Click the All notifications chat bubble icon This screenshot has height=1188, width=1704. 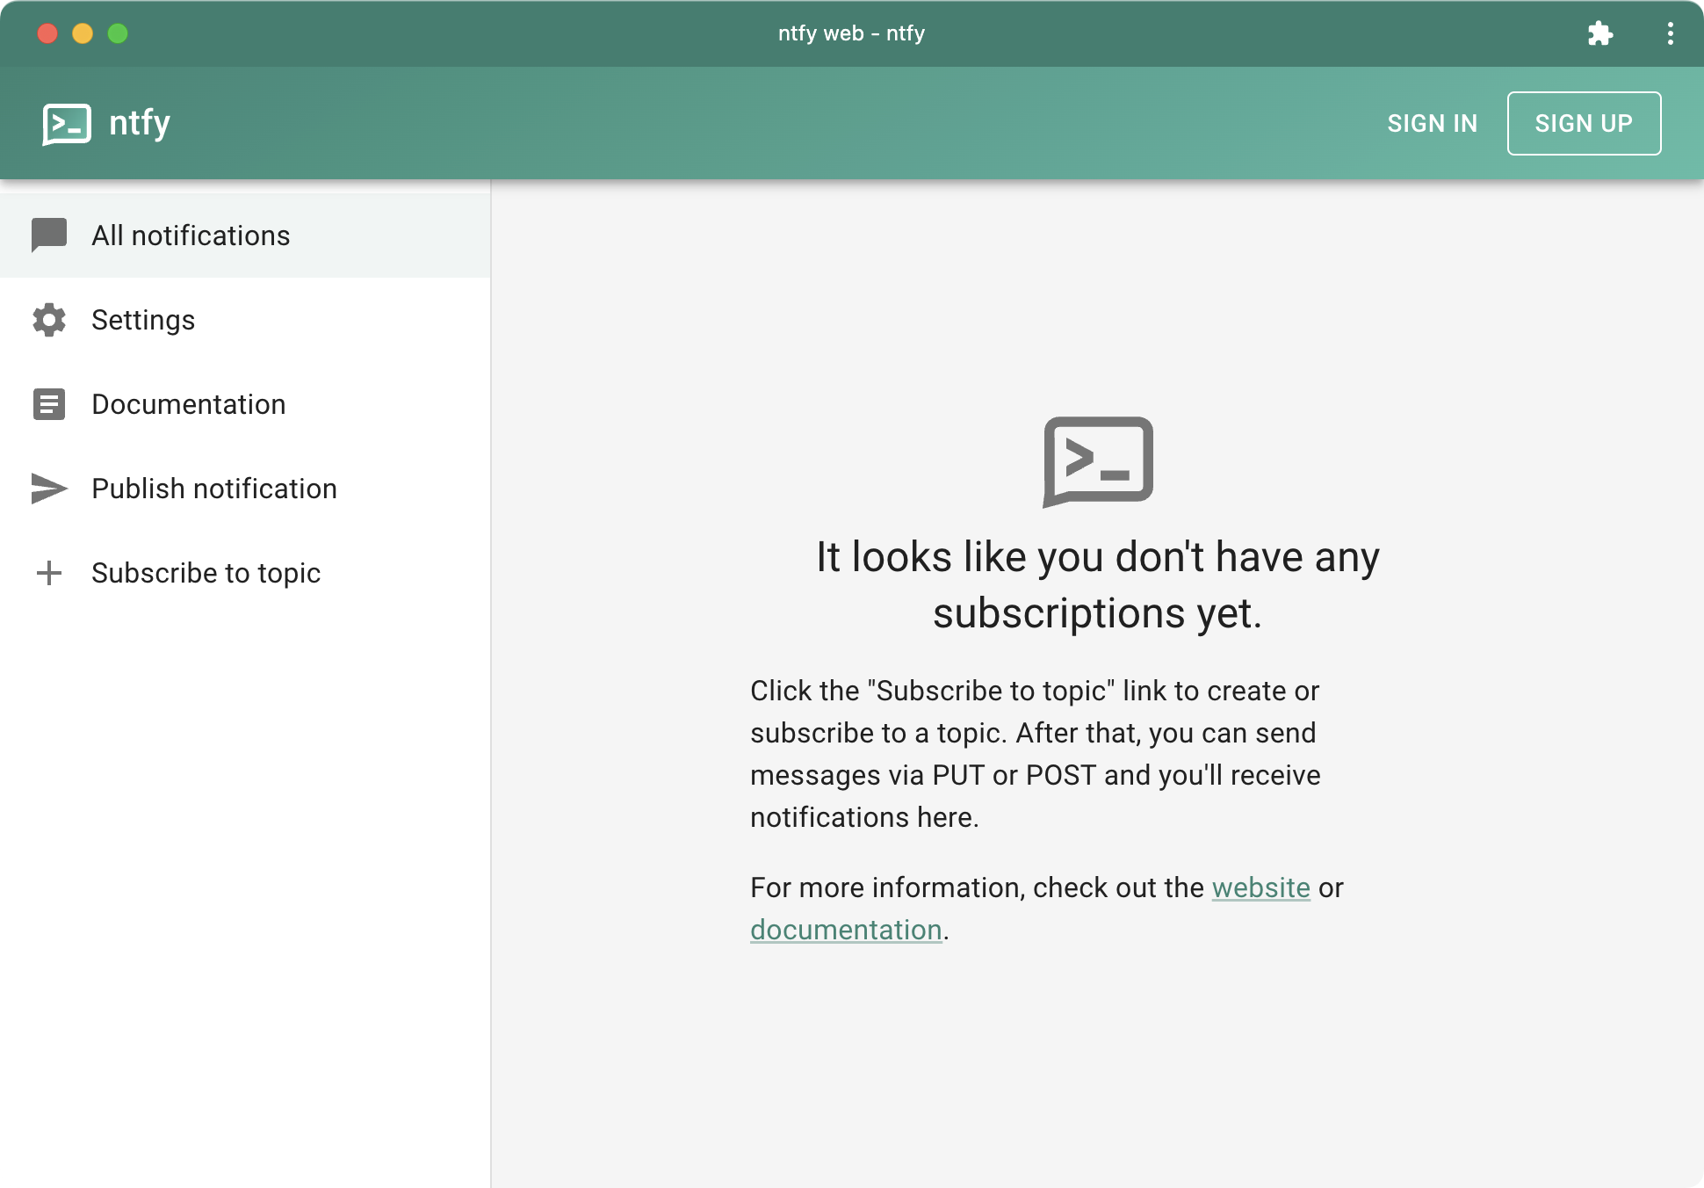(x=49, y=235)
